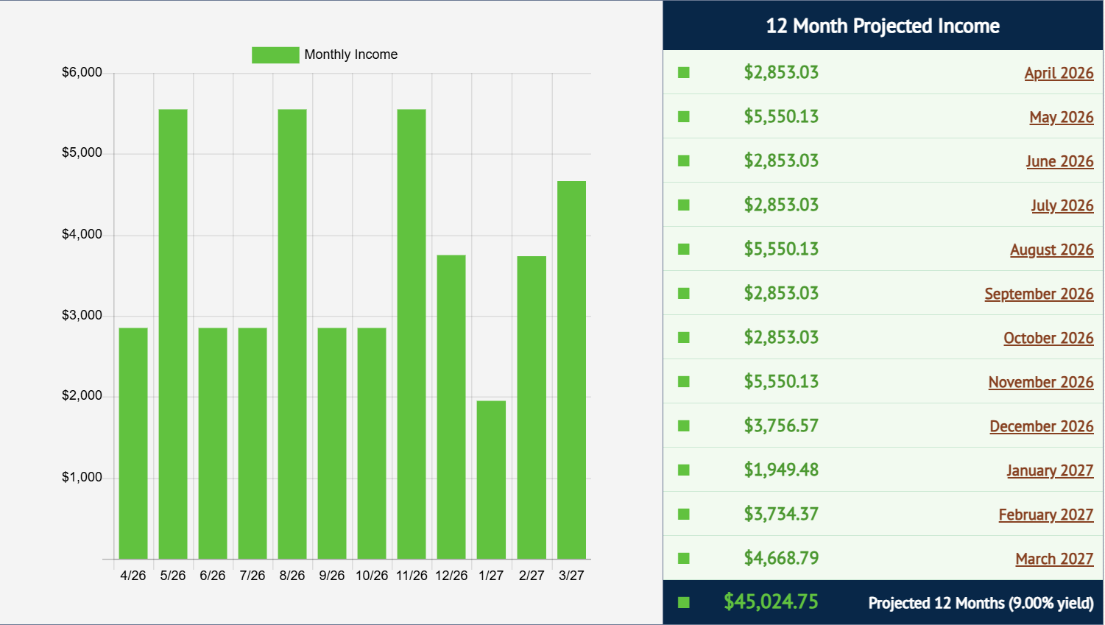
Task: Click the green square beside April 2026 row
Action: (x=684, y=72)
